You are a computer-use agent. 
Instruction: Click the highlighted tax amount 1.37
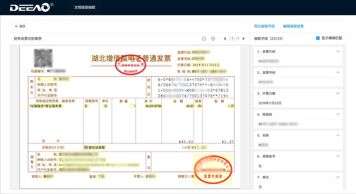[231, 106]
